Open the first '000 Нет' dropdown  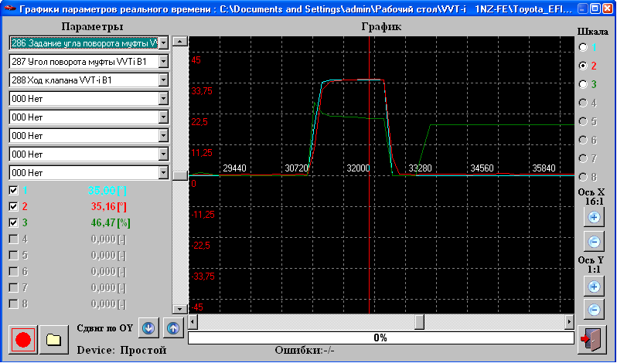pos(163,98)
